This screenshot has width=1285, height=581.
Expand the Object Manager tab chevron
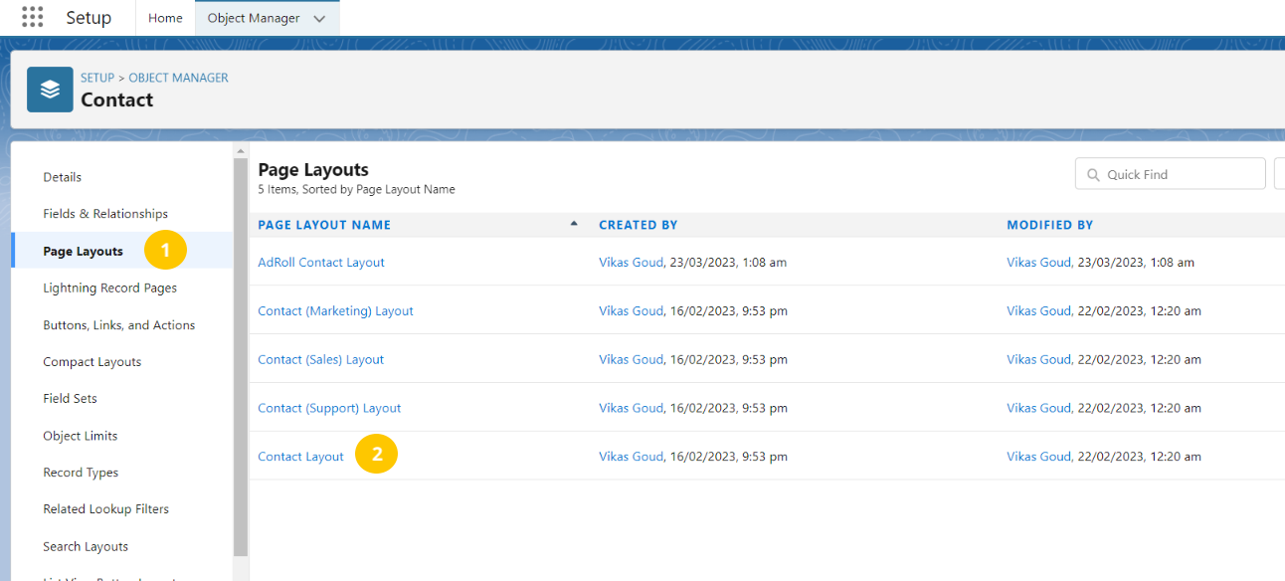[x=318, y=18]
